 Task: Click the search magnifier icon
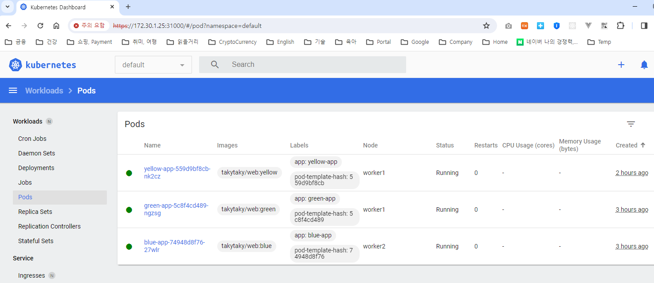215,65
